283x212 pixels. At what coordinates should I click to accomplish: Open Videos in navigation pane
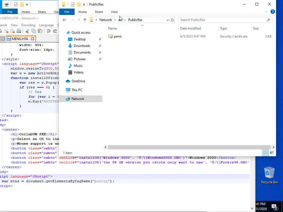click(78, 72)
